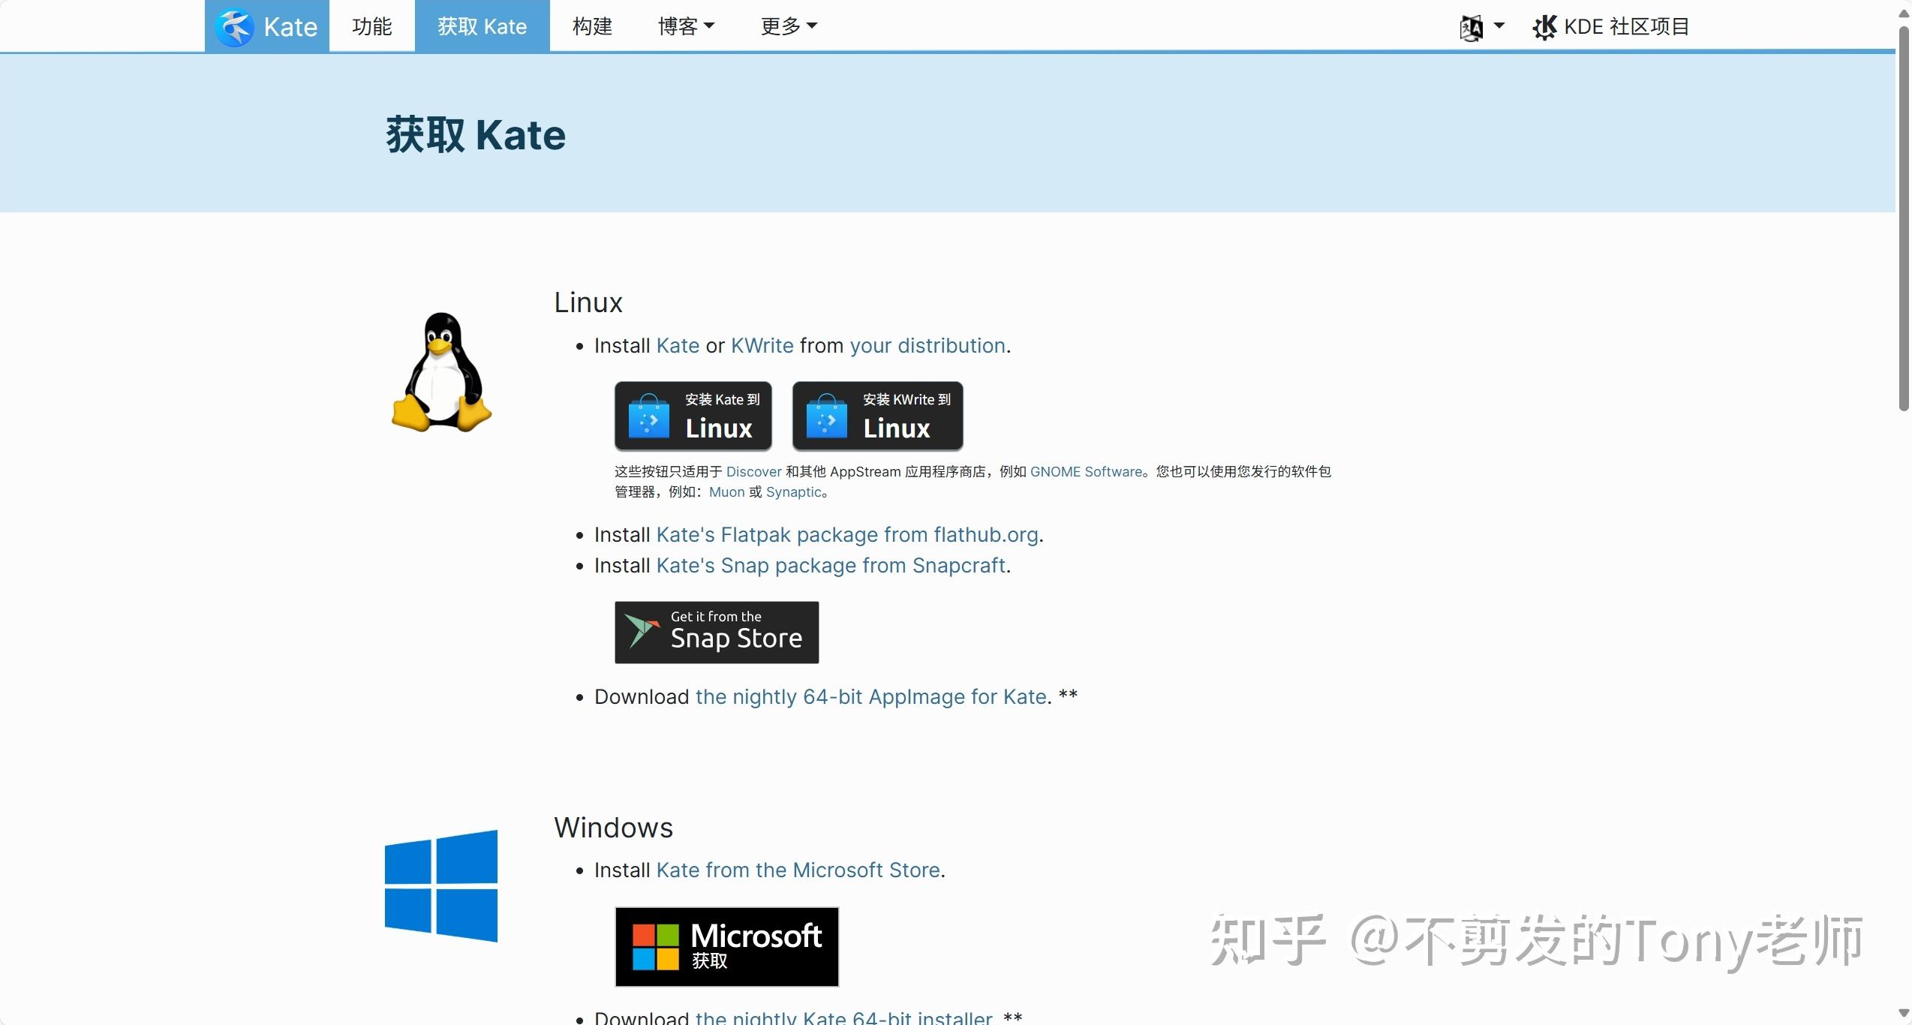Open the Discover link

[x=753, y=471]
